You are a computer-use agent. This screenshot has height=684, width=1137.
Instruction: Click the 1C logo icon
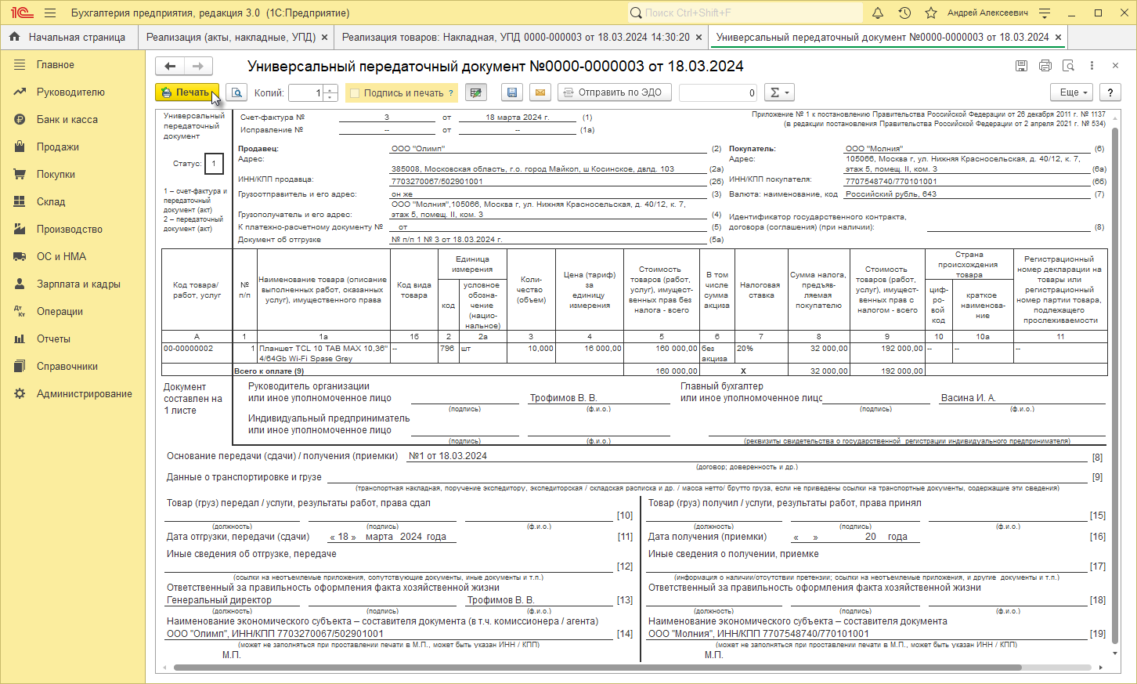[x=21, y=13]
